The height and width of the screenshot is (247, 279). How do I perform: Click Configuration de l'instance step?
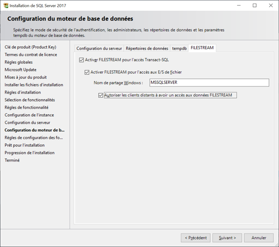[29, 115]
